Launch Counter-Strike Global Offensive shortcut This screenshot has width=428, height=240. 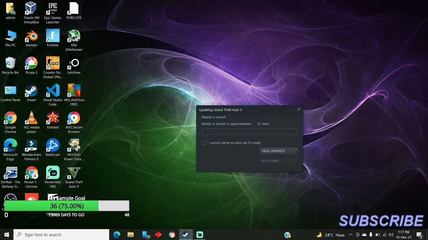(52, 68)
